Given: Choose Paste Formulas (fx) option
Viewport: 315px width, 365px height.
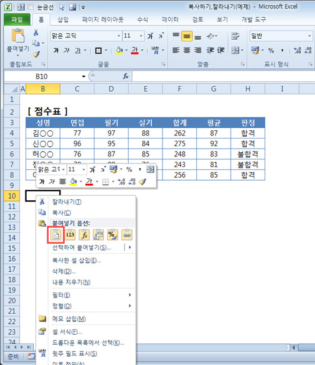Looking at the screenshot, I should [84, 235].
